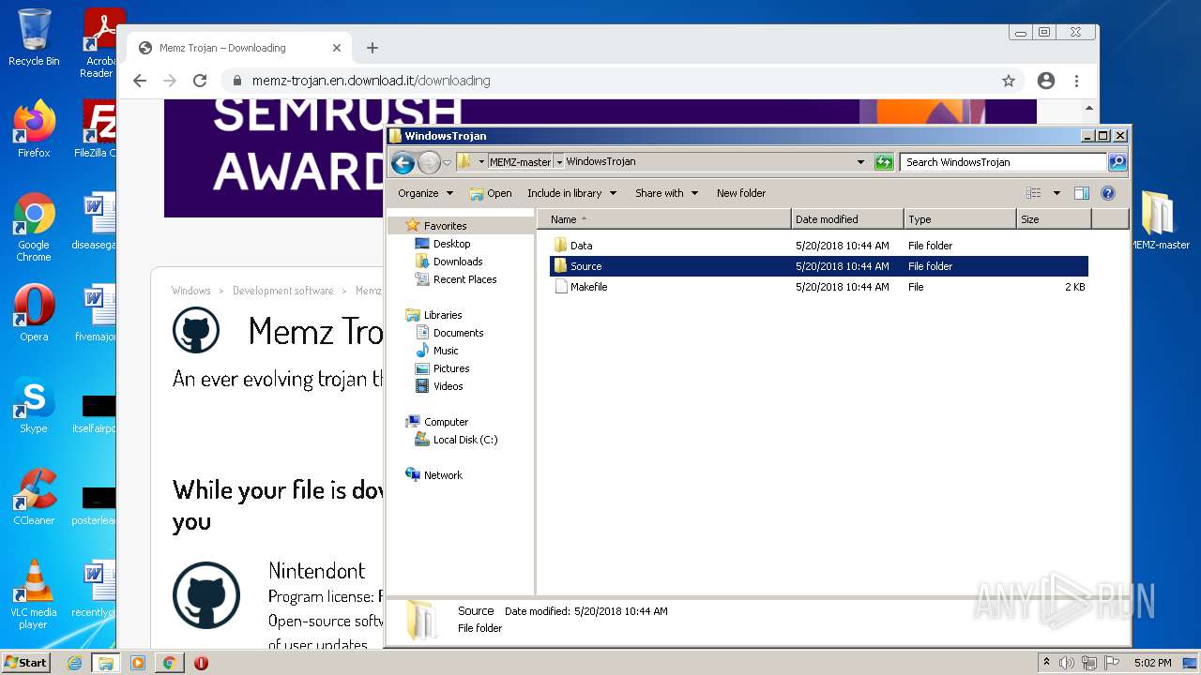Viewport: 1201px width, 675px height.
Task: Click the Chrome address bar URL
Action: point(371,81)
